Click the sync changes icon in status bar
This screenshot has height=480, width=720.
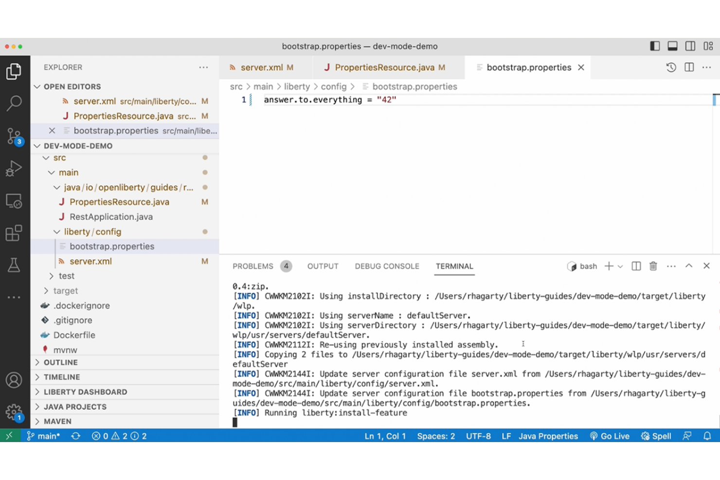[76, 436]
